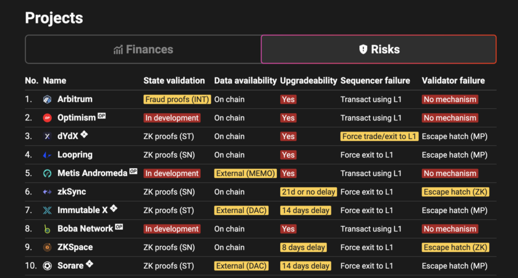The image size is (518, 278).
Task: Click zkSync's 21d or no delay tag
Action: click(x=308, y=192)
